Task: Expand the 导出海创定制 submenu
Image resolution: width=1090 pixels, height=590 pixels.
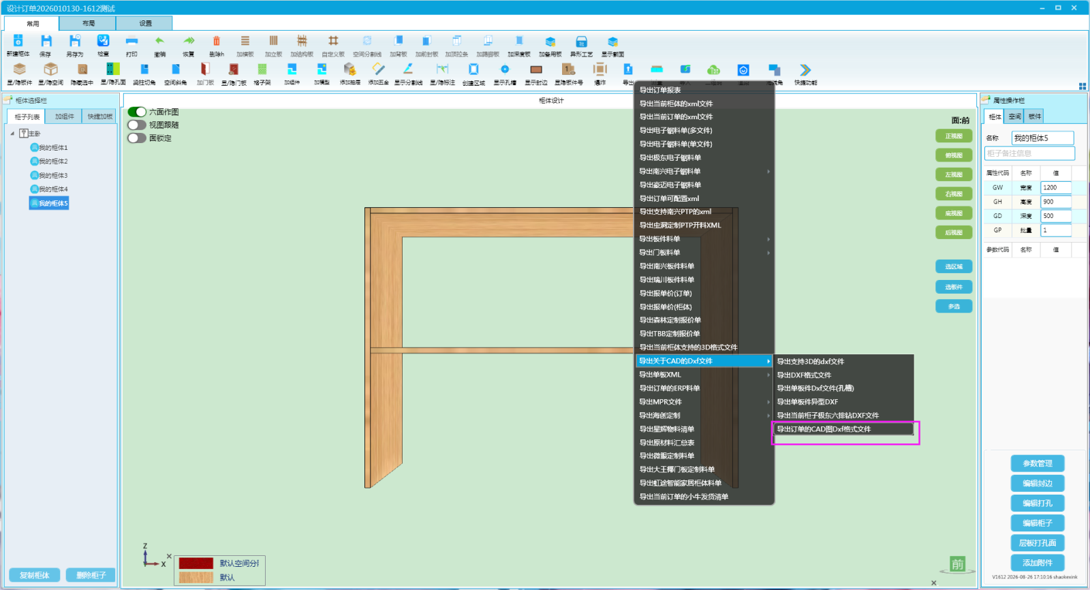Action: tap(704, 416)
